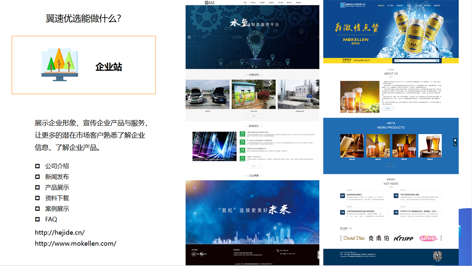Click the previous slide arrow on hydrogen banner
Viewport: 472px width, 266px height.
coord(189,37)
